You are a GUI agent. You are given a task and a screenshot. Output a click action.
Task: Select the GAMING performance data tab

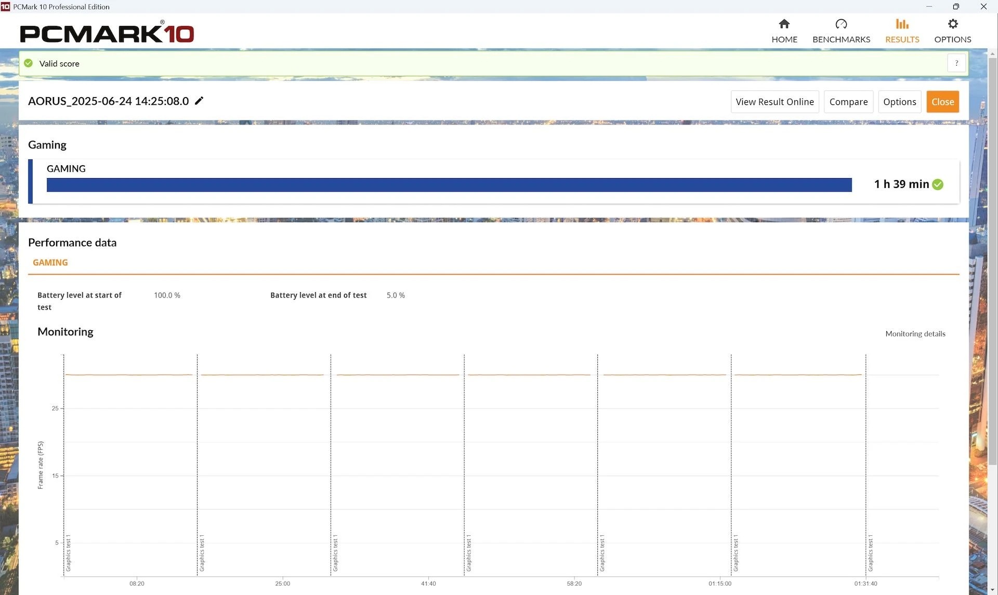[x=50, y=263]
